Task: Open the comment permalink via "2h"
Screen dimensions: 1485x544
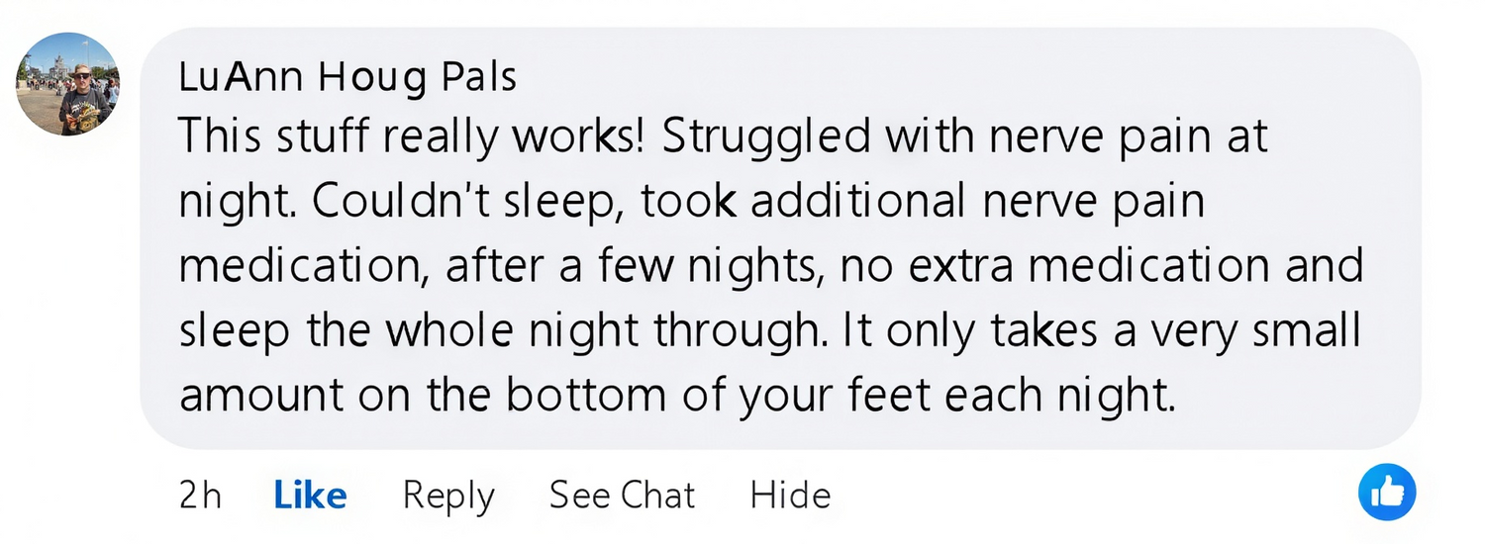Action: [x=200, y=495]
